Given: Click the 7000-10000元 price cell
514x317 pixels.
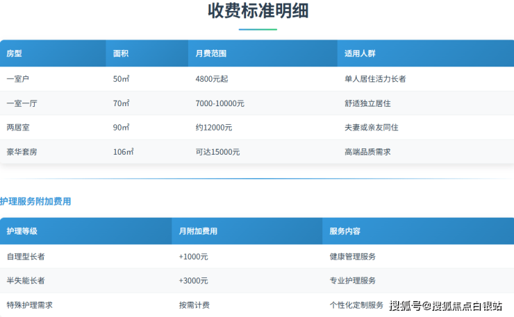Looking at the screenshot, I should pos(219,103).
